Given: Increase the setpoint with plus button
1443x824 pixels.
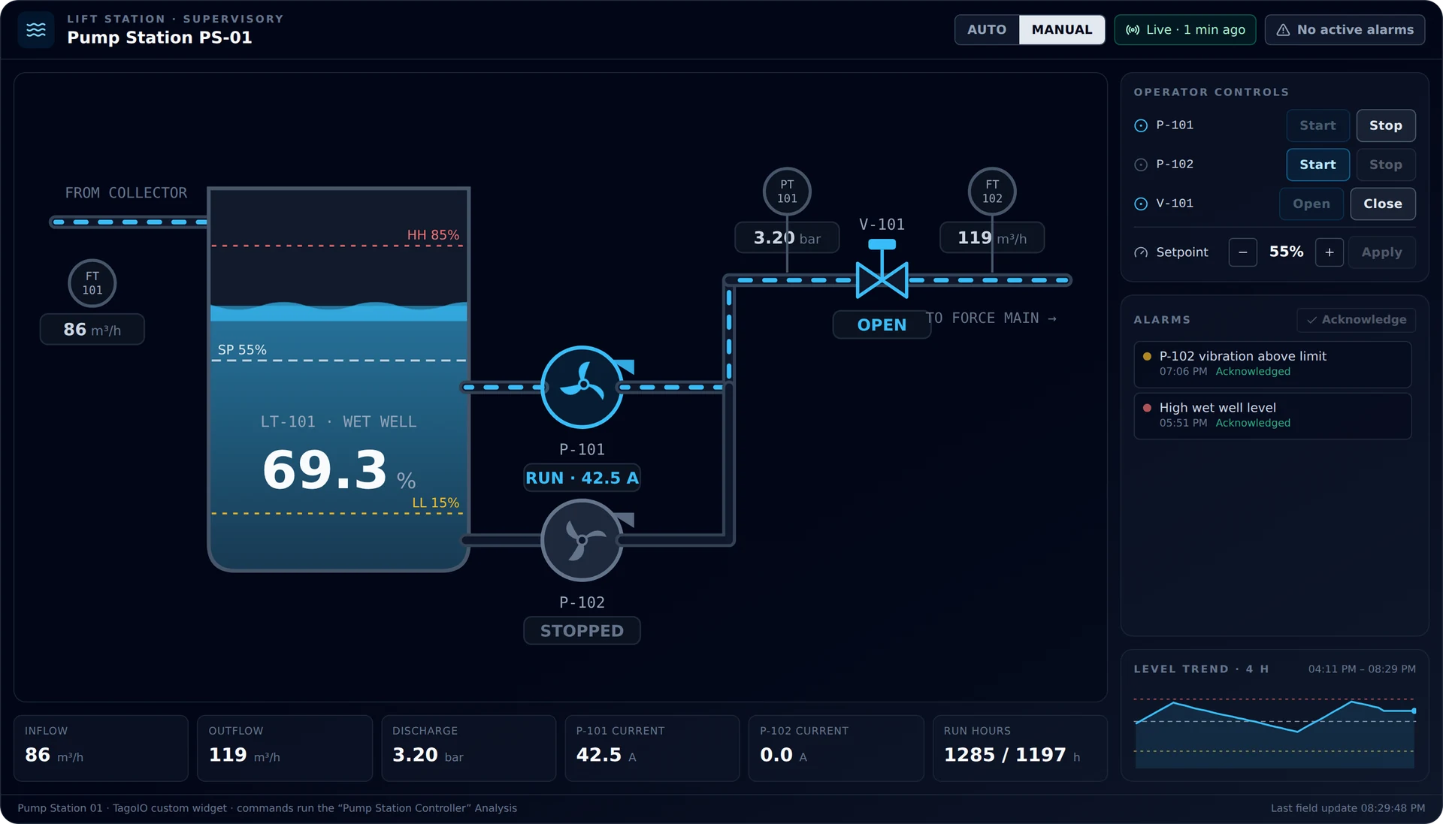Looking at the screenshot, I should (x=1329, y=252).
